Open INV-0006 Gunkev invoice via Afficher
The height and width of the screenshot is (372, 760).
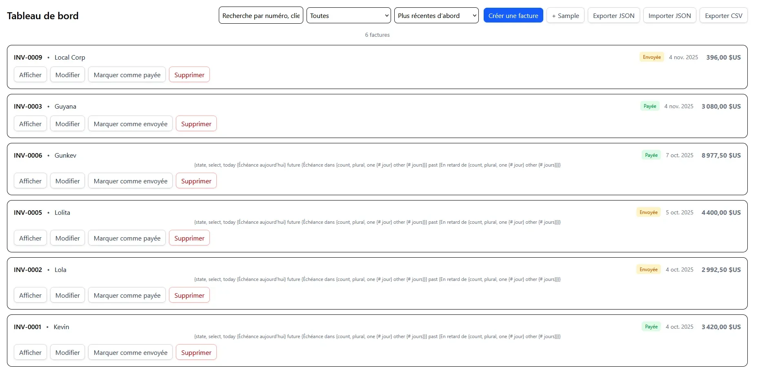tap(30, 181)
